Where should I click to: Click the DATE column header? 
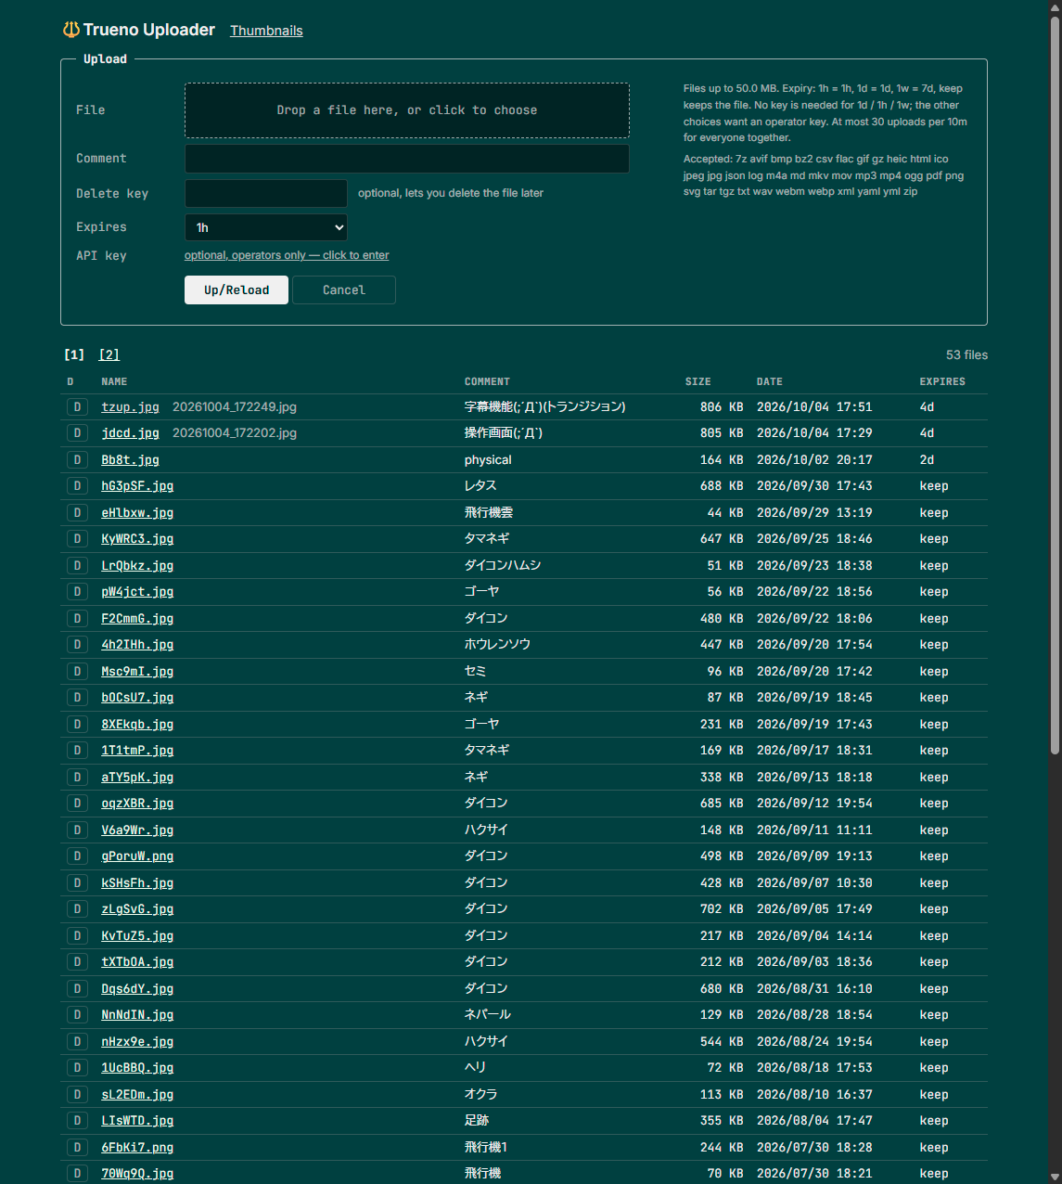[770, 381]
